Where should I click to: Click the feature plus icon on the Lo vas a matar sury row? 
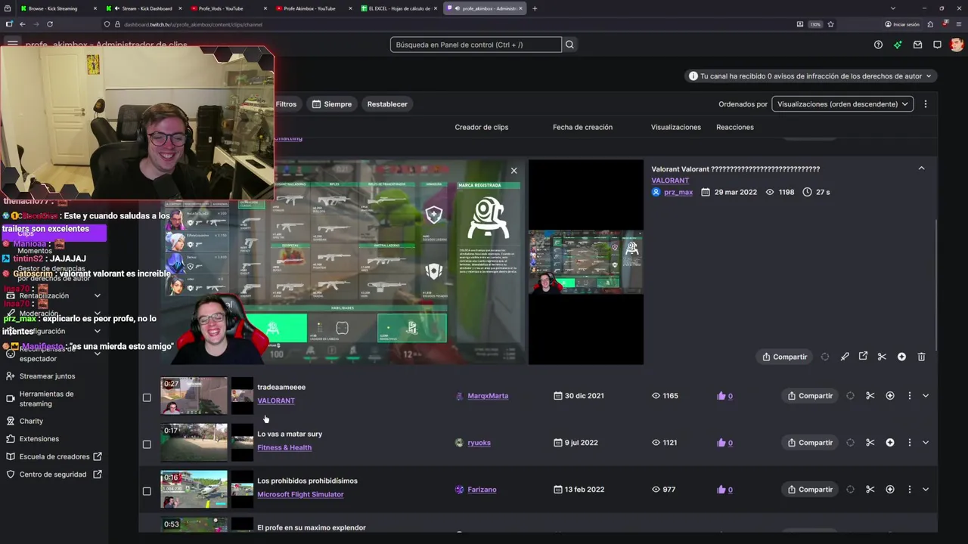point(889,443)
